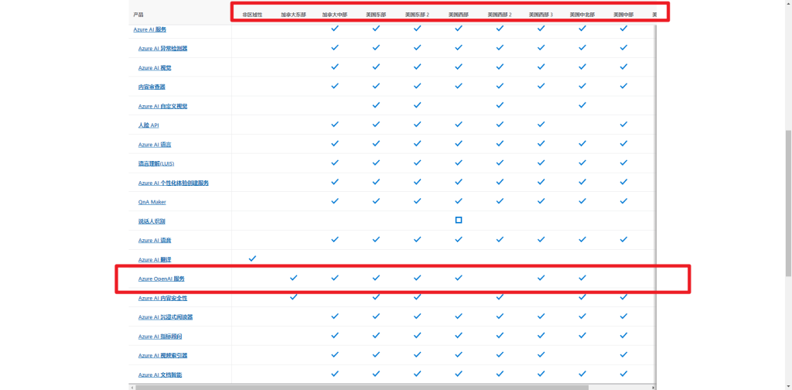Click the 产品 column header

tap(138, 15)
